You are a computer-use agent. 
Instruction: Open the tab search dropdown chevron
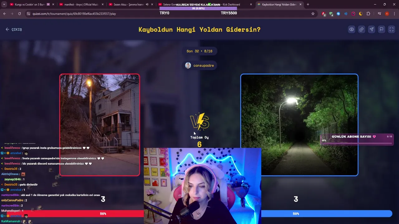(4, 4)
